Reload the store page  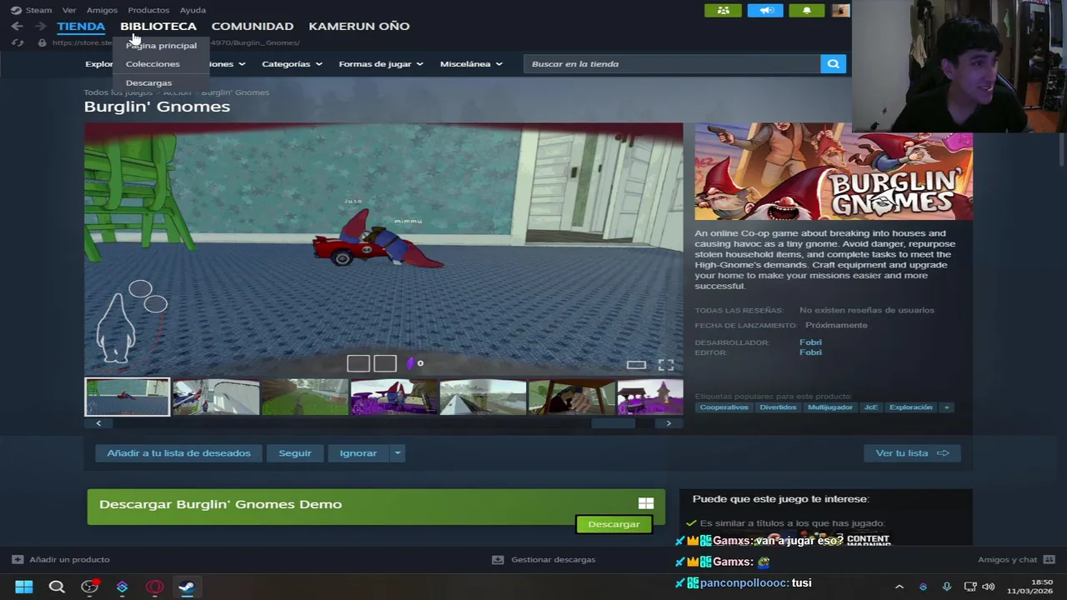click(x=18, y=42)
